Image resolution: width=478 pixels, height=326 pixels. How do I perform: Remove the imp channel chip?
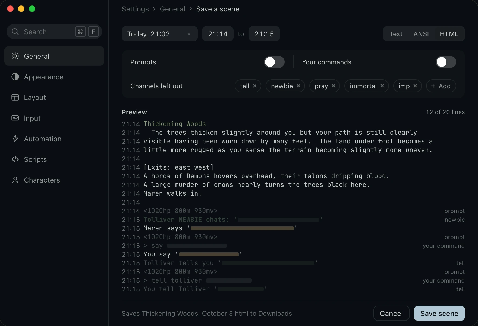[x=415, y=86]
